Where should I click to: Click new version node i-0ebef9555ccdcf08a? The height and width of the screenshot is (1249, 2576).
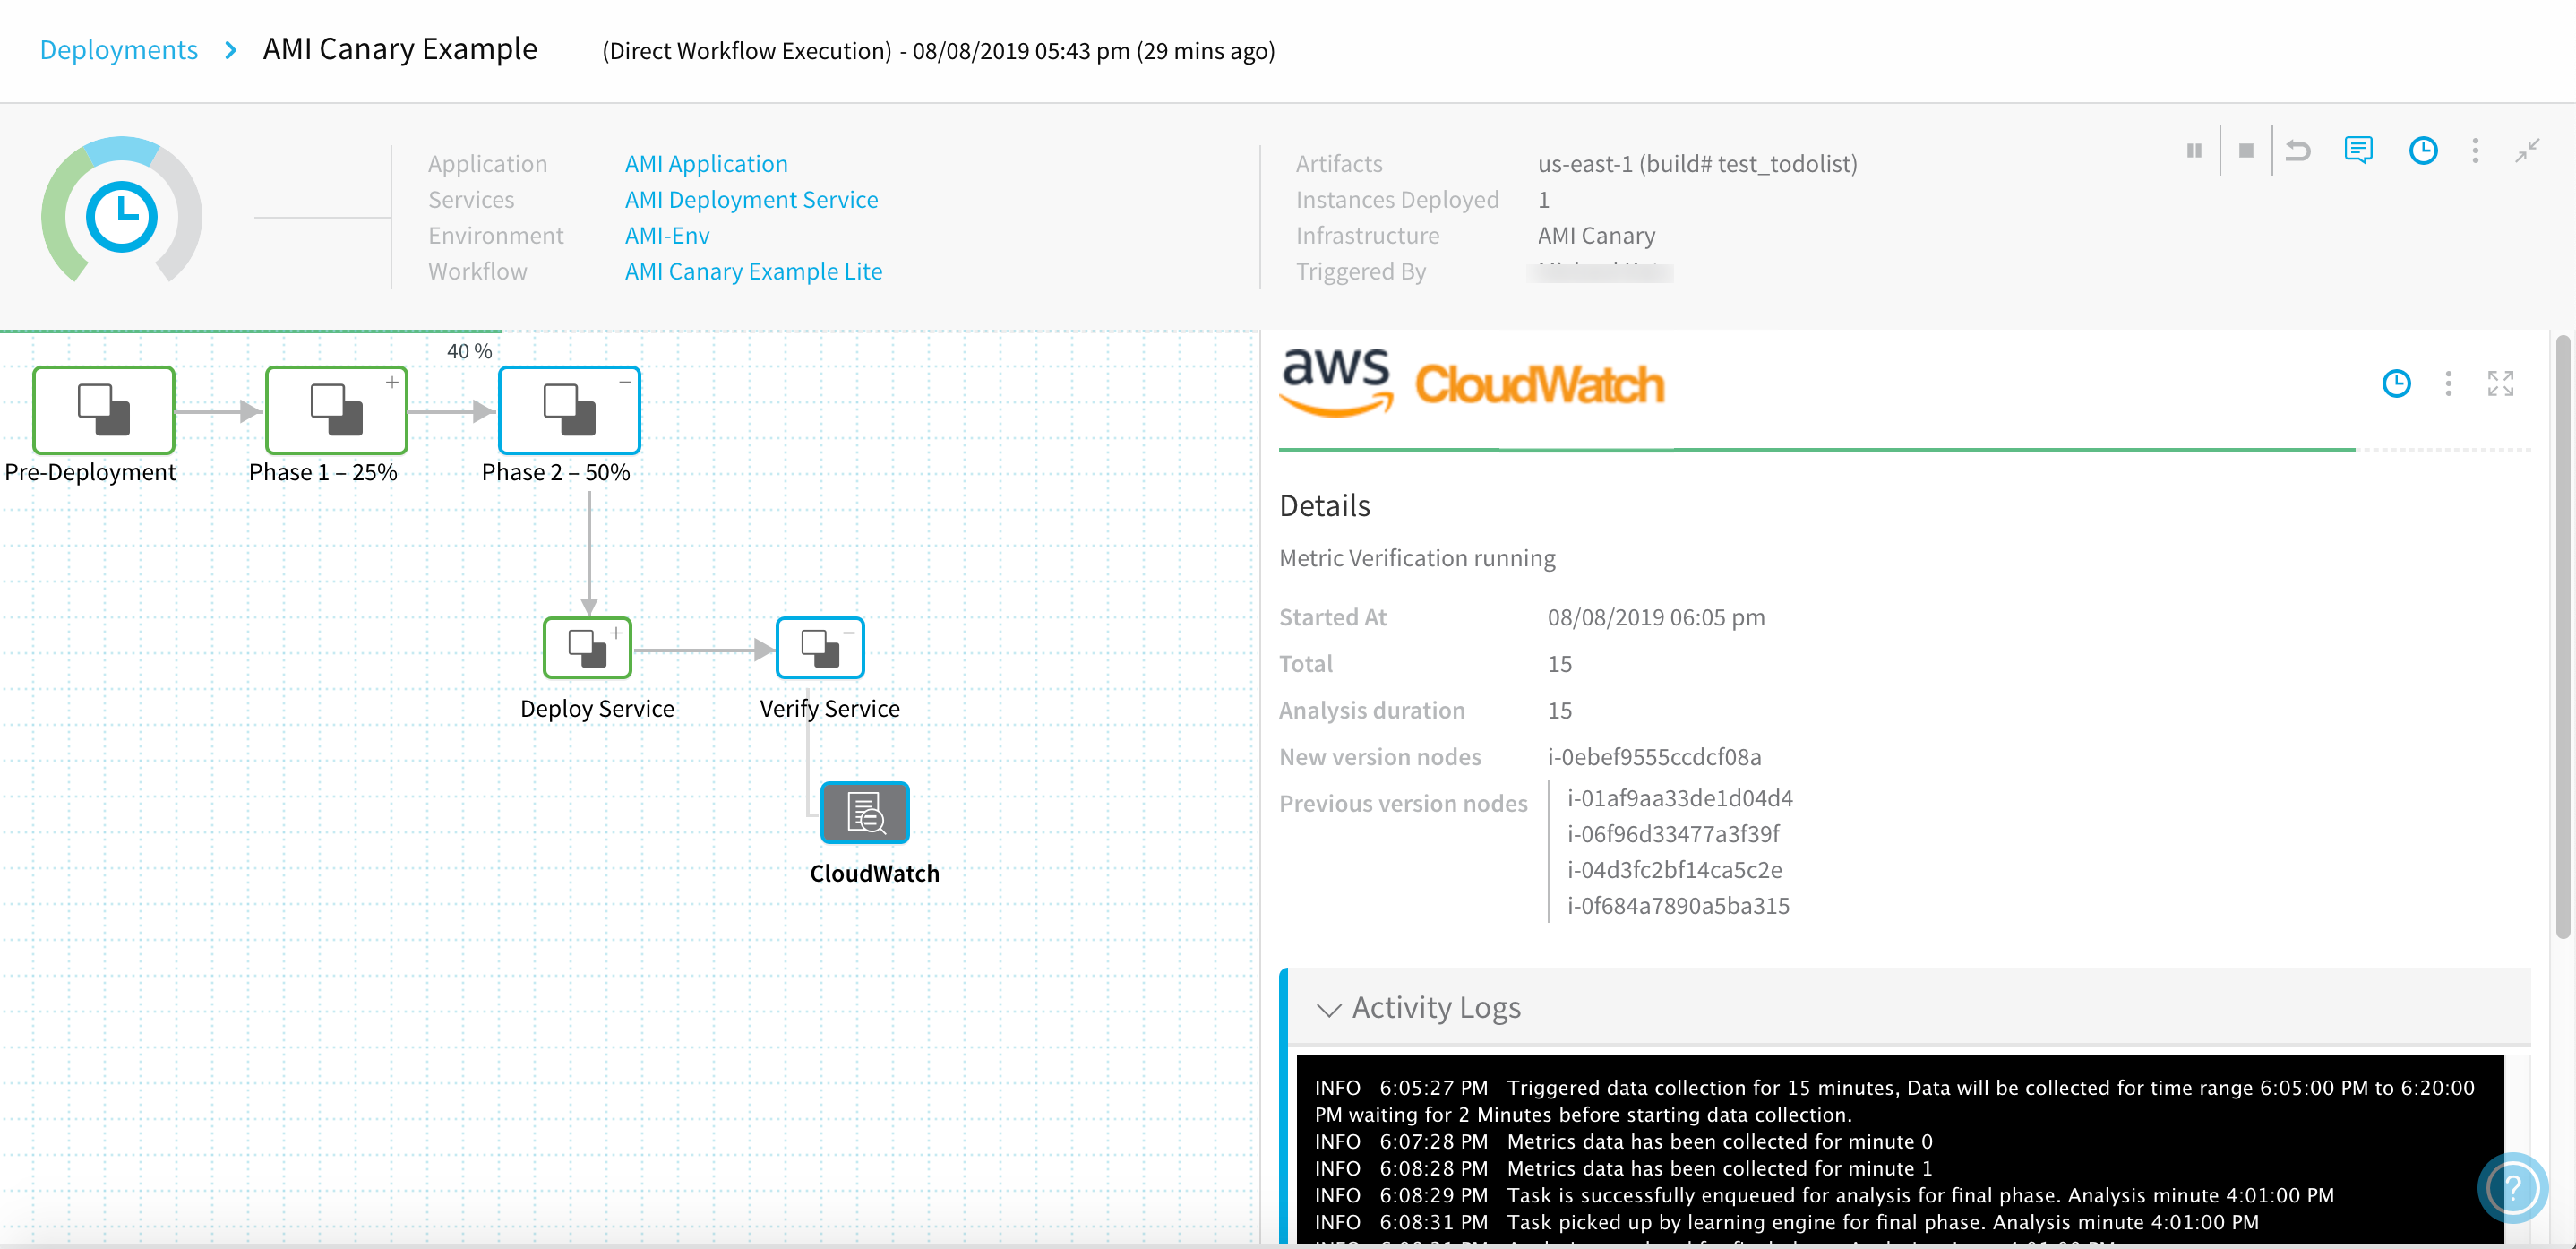pyautogui.click(x=1654, y=757)
